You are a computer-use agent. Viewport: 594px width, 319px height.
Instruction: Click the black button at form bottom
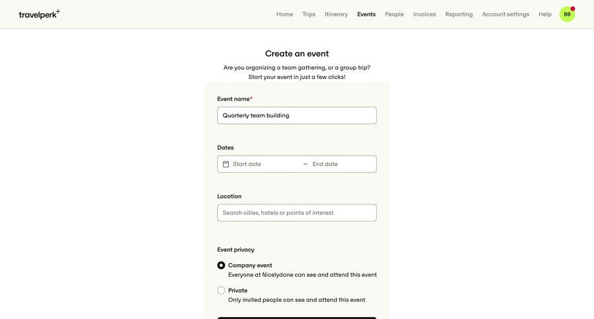point(297,318)
